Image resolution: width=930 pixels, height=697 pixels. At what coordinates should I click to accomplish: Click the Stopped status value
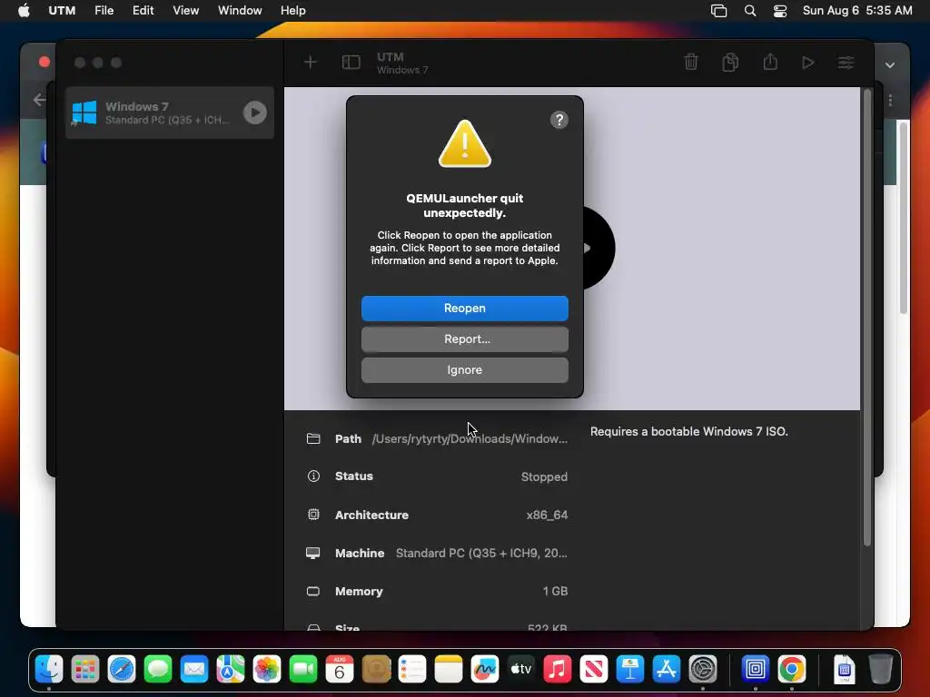(544, 476)
